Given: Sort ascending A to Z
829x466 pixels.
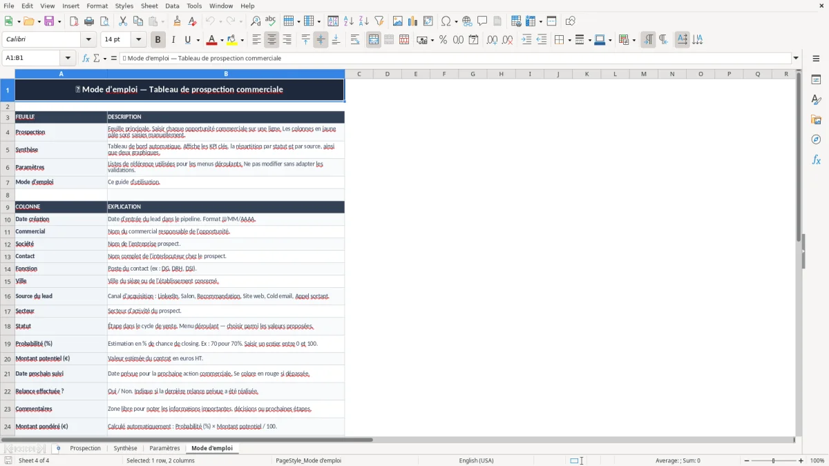Looking at the screenshot, I should [x=348, y=21].
